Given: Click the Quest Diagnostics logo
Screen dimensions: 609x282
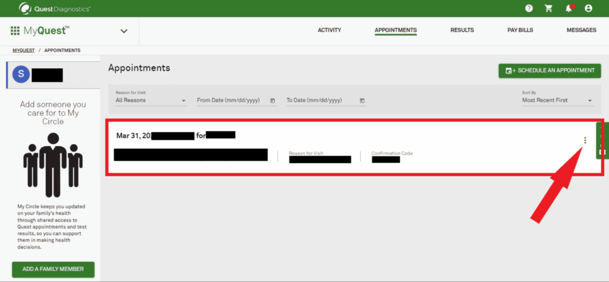Looking at the screenshot, I should [54, 8].
